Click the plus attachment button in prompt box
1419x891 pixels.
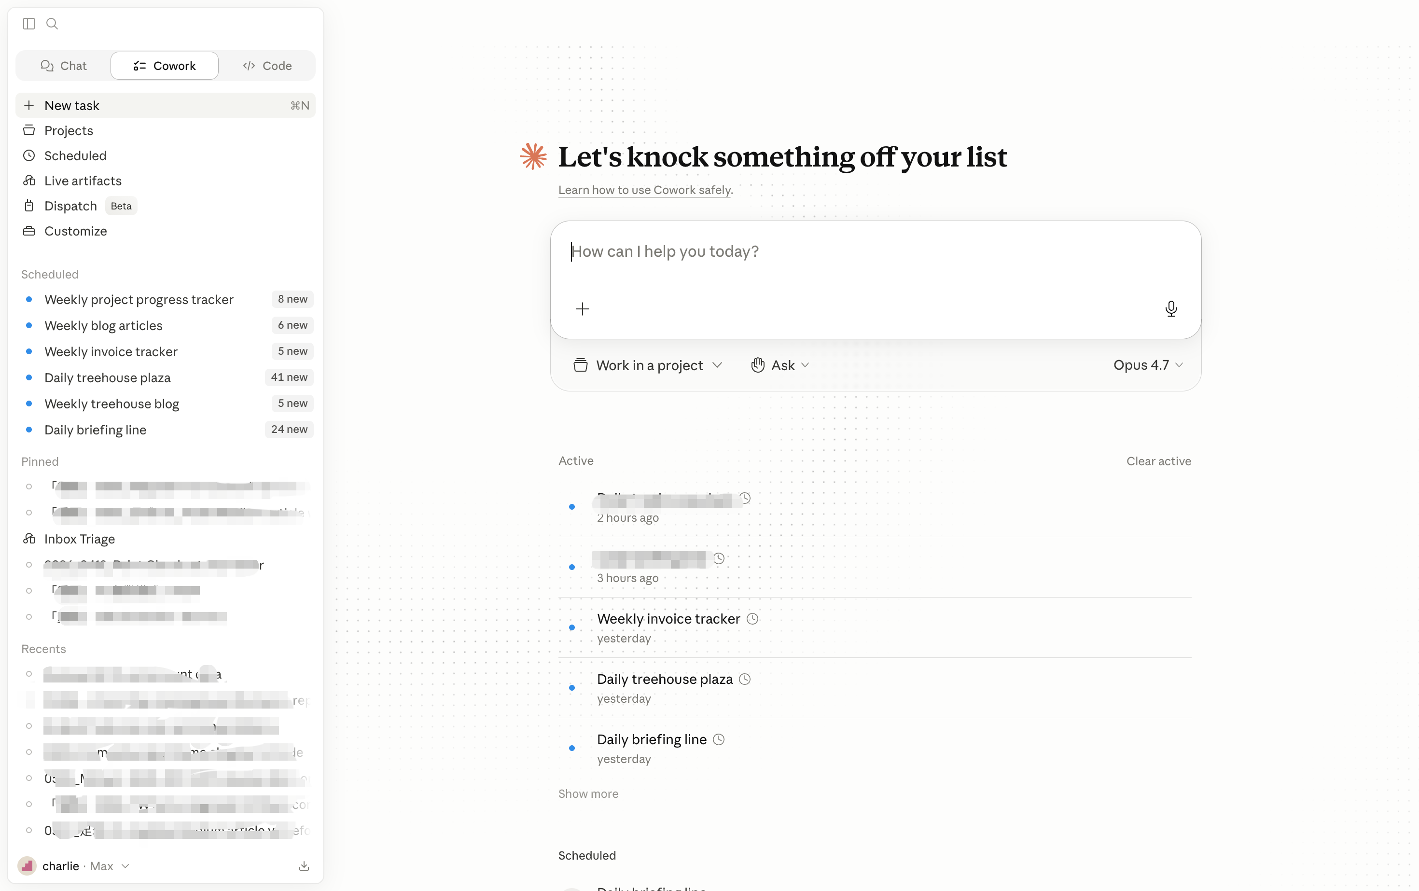(582, 309)
